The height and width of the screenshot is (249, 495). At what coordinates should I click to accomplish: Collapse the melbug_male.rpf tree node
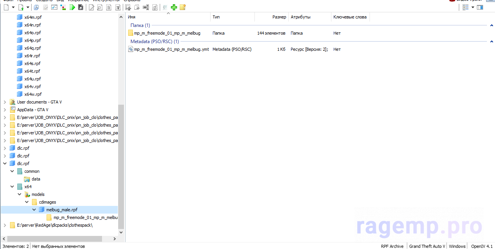[x=34, y=210]
